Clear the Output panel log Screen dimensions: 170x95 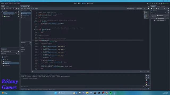[146, 75]
